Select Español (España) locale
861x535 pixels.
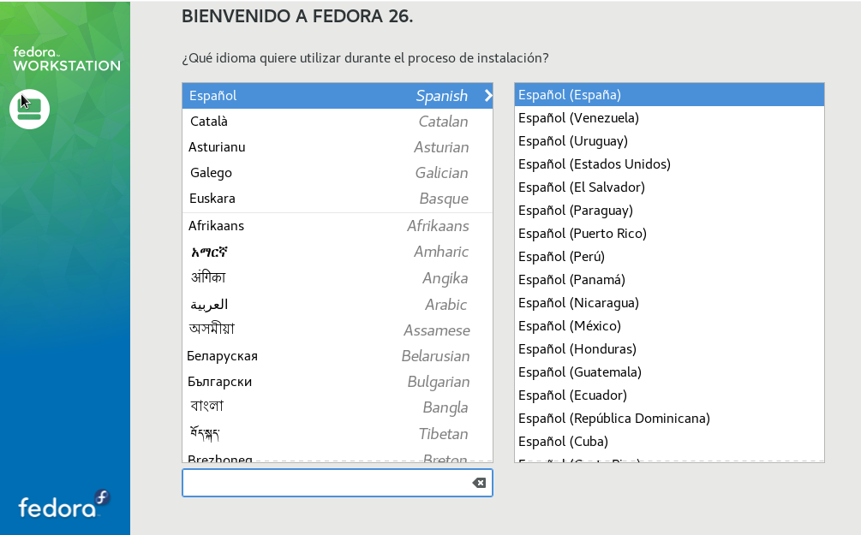(x=668, y=95)
